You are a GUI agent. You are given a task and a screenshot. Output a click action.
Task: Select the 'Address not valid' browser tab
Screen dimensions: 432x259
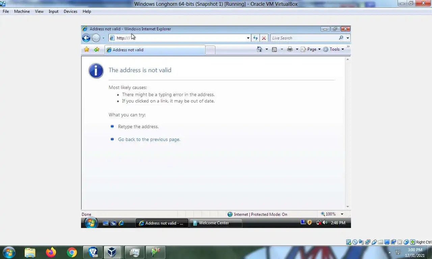(x=155, y=50)
